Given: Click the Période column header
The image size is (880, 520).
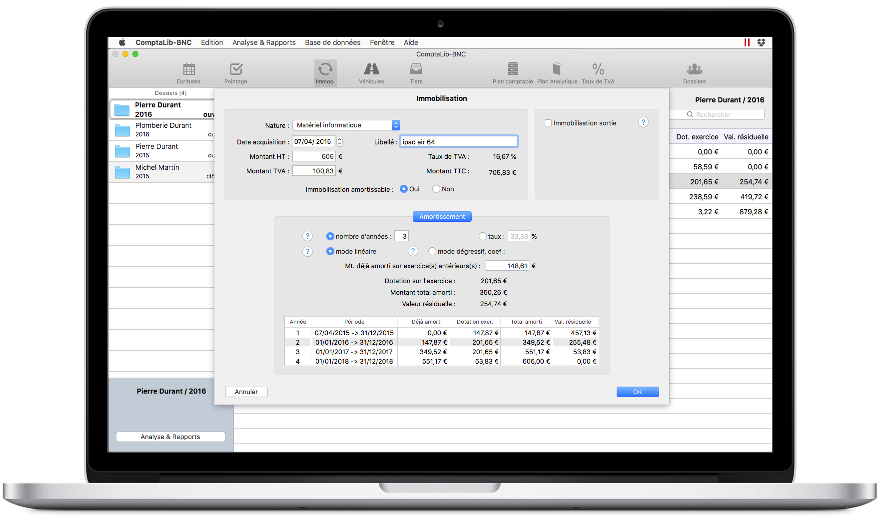Looking at the screenshot, I should 354,322.
